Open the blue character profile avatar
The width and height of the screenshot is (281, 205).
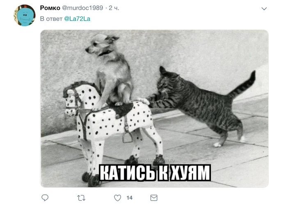[25, 16]
